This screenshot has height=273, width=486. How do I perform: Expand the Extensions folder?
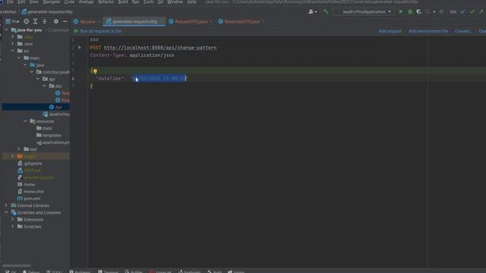point(13,219)
